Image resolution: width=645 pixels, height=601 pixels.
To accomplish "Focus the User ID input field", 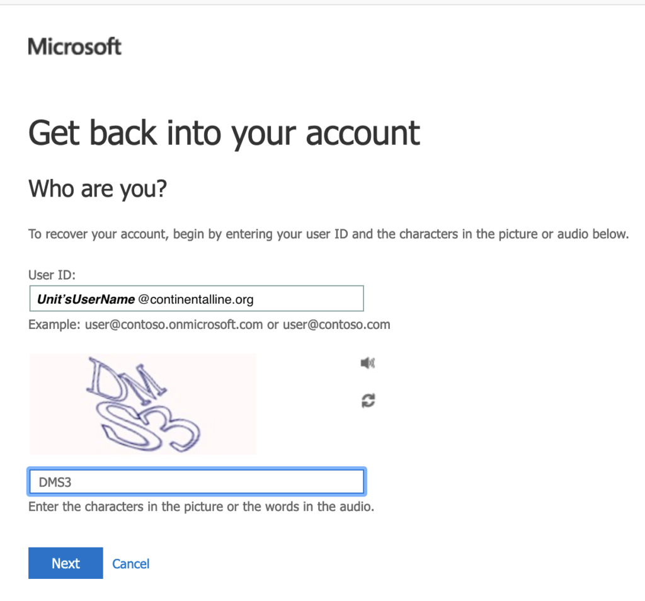I will pyautogui.click(x=197, y=299).
